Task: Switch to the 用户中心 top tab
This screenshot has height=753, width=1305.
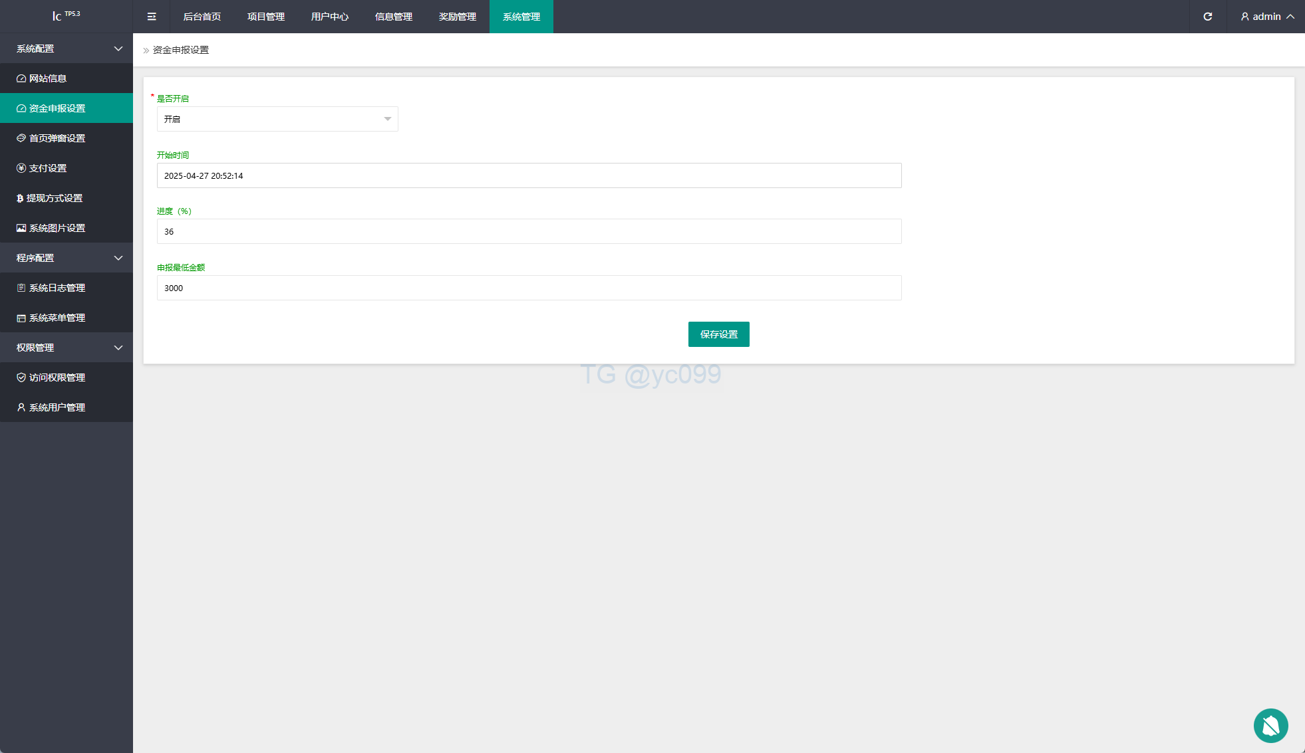Action: (x=330, y=17)
